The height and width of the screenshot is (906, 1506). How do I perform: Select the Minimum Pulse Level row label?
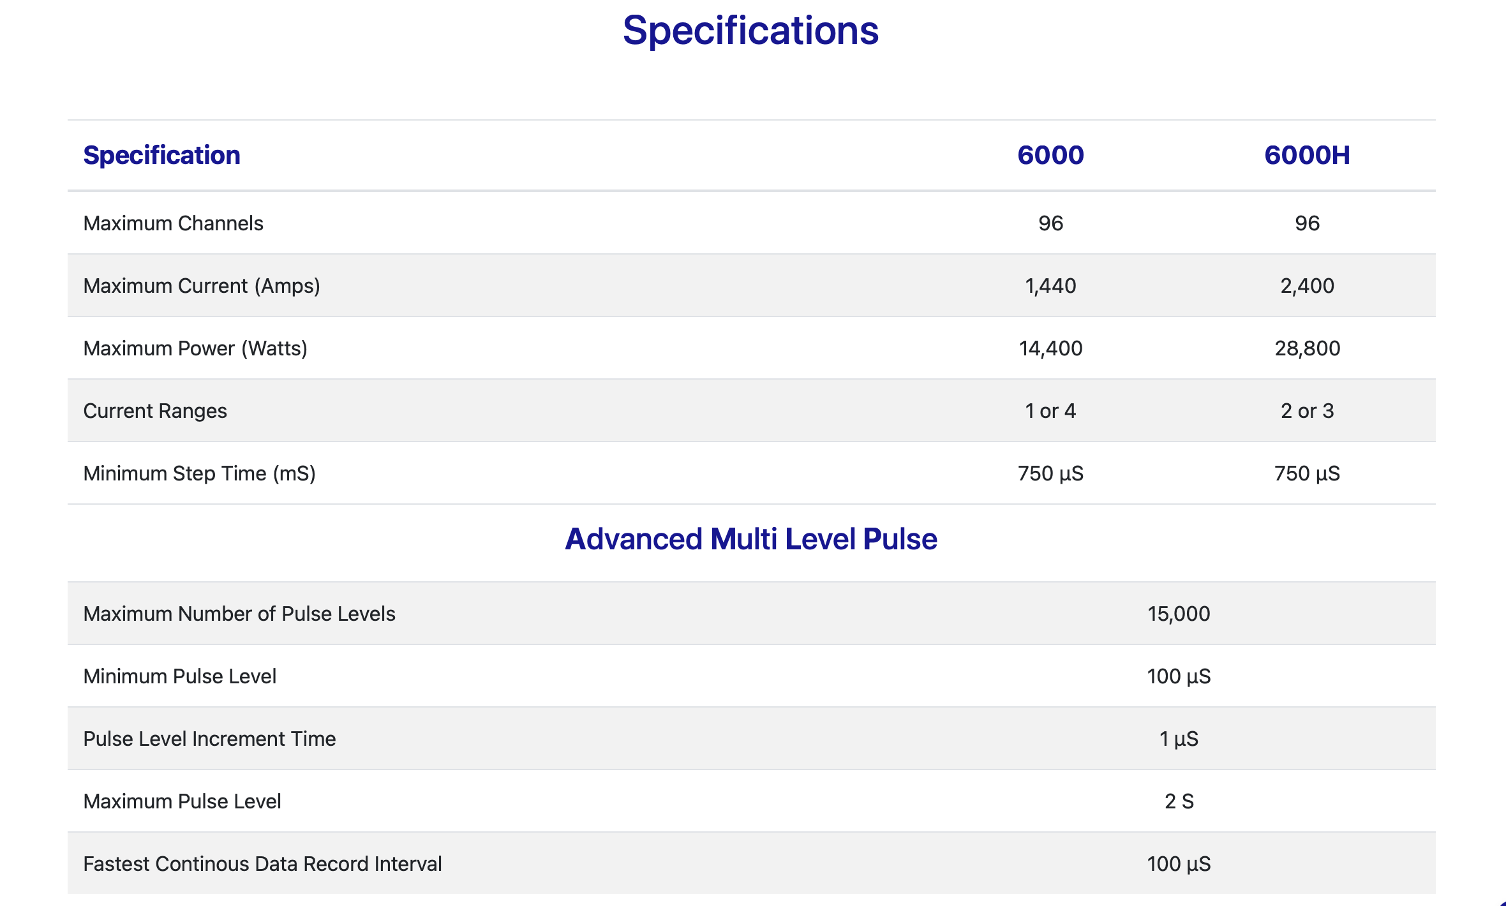click(180, 676)
